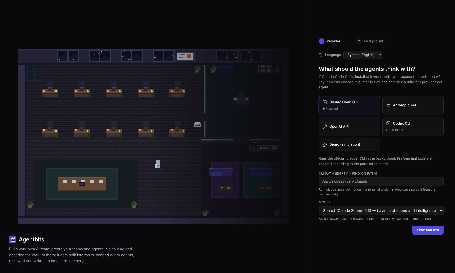Click the robot icon on Anthropic API
455x273 pixels.
[388, 105]
